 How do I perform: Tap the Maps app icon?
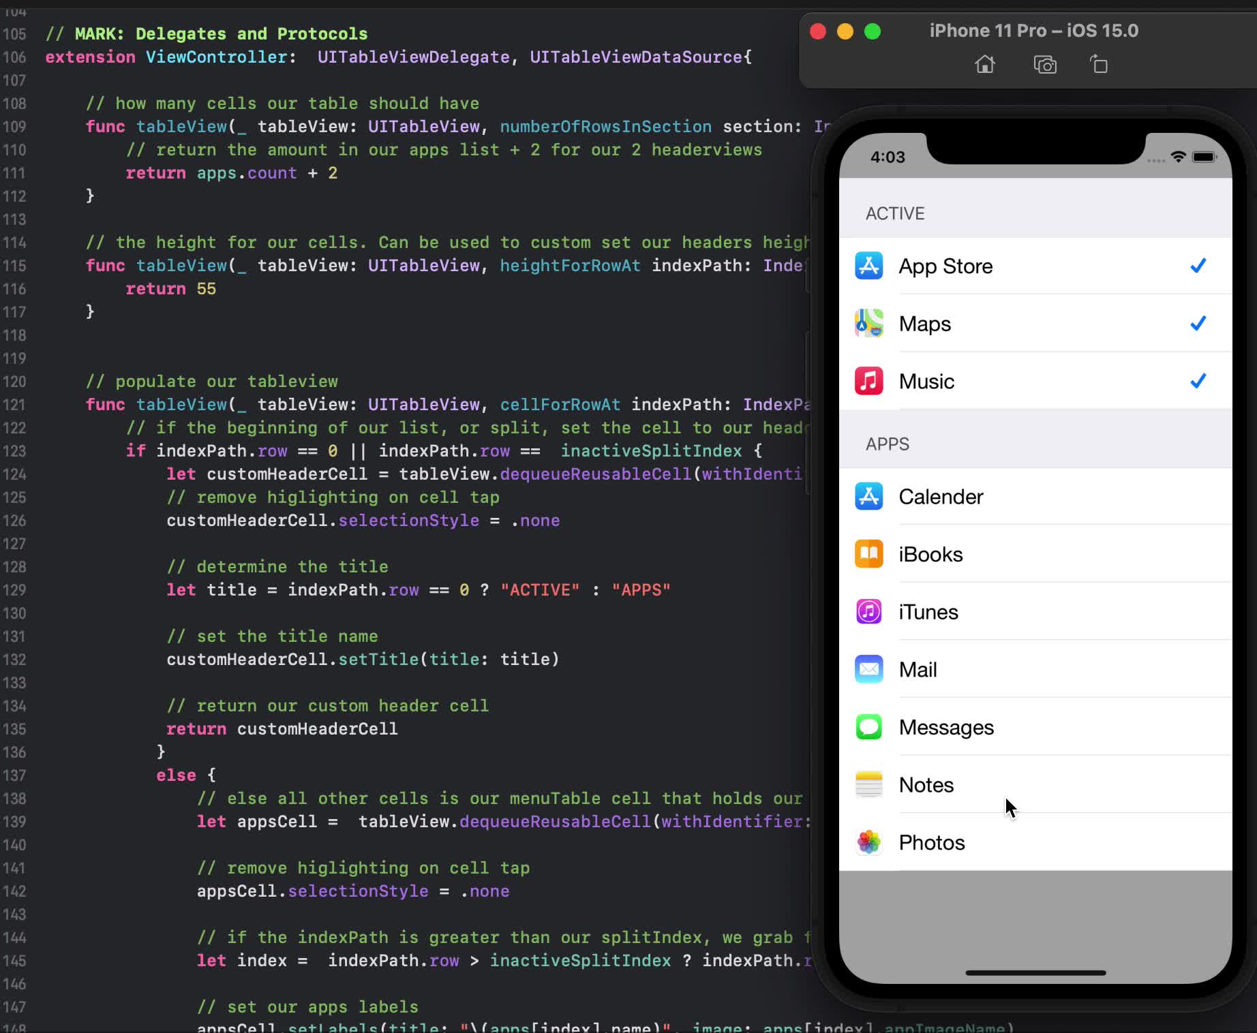(x=868, y=323)
